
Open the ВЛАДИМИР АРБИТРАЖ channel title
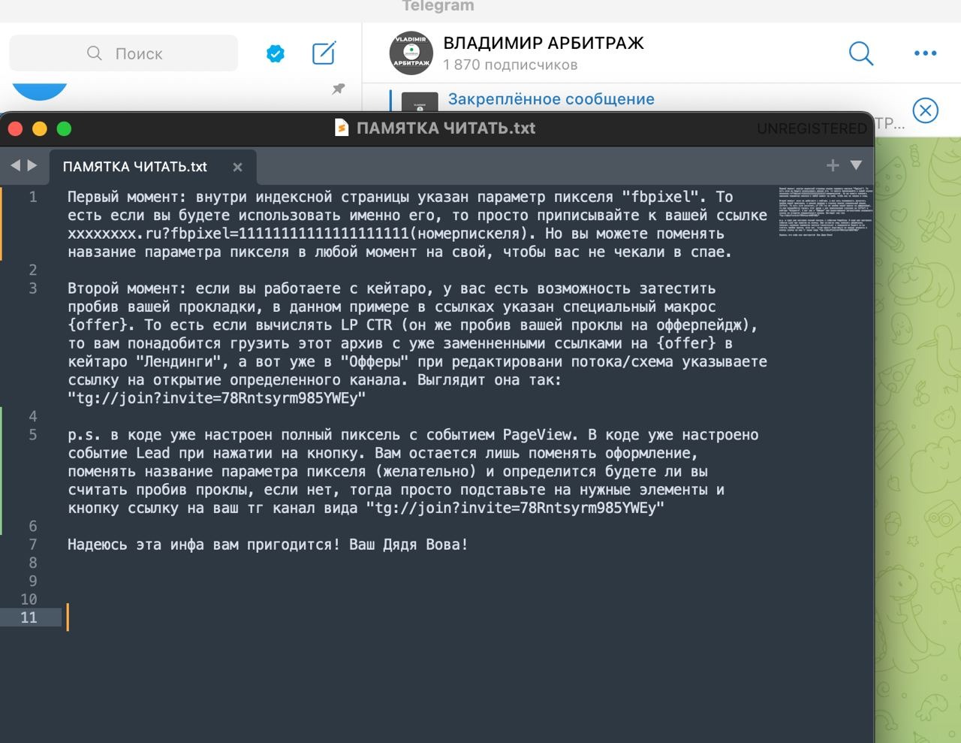pos(544,43)
